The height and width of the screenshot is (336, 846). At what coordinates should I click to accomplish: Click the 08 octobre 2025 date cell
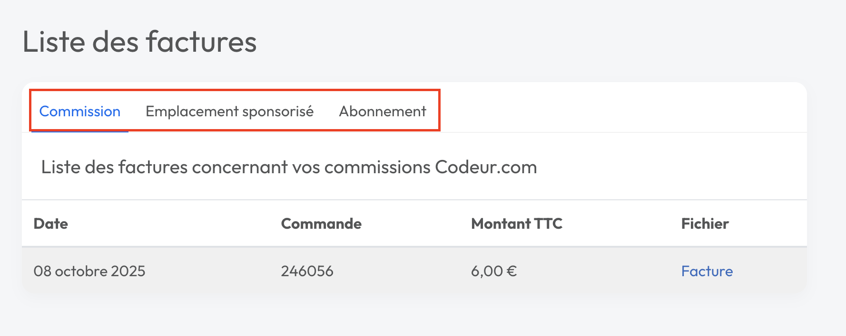coord(89,271)
